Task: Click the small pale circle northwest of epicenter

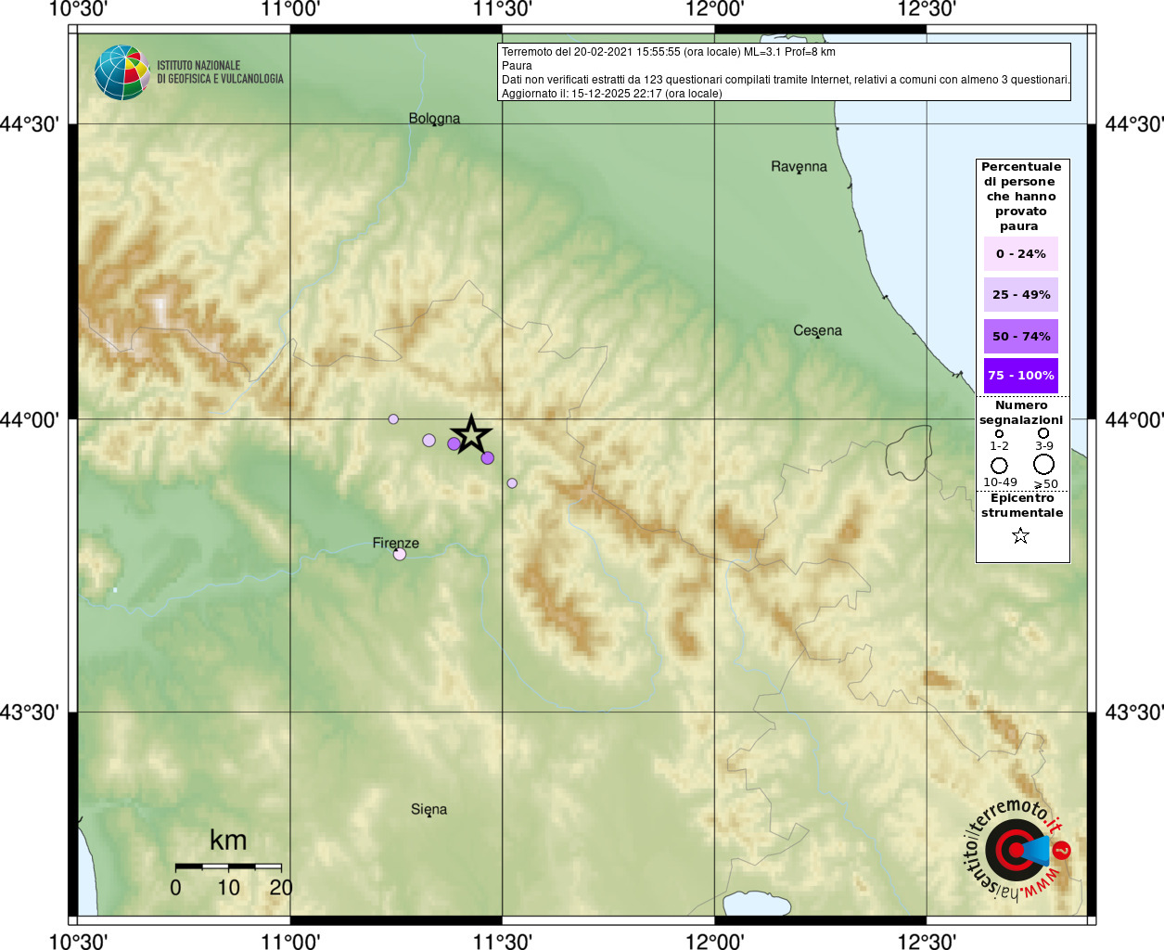Action: tap(393, 419)
